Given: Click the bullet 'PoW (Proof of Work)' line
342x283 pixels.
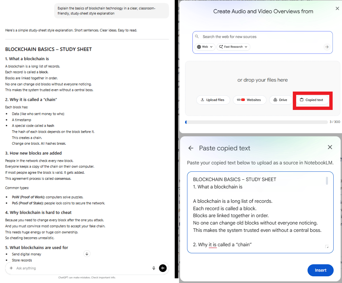Looking at the screenshot, I should (x=47, y=197).
